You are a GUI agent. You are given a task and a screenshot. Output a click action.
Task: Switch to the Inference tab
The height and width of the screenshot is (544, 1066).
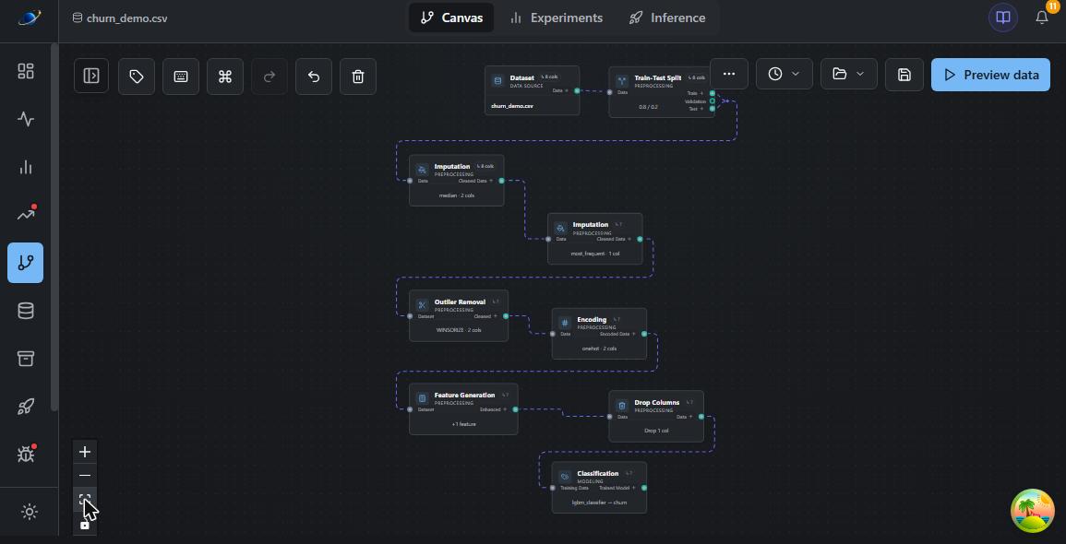(x=667, y=18)
